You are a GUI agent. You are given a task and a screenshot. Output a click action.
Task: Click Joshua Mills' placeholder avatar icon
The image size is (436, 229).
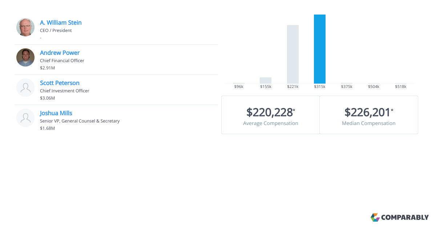click(25, 118)
